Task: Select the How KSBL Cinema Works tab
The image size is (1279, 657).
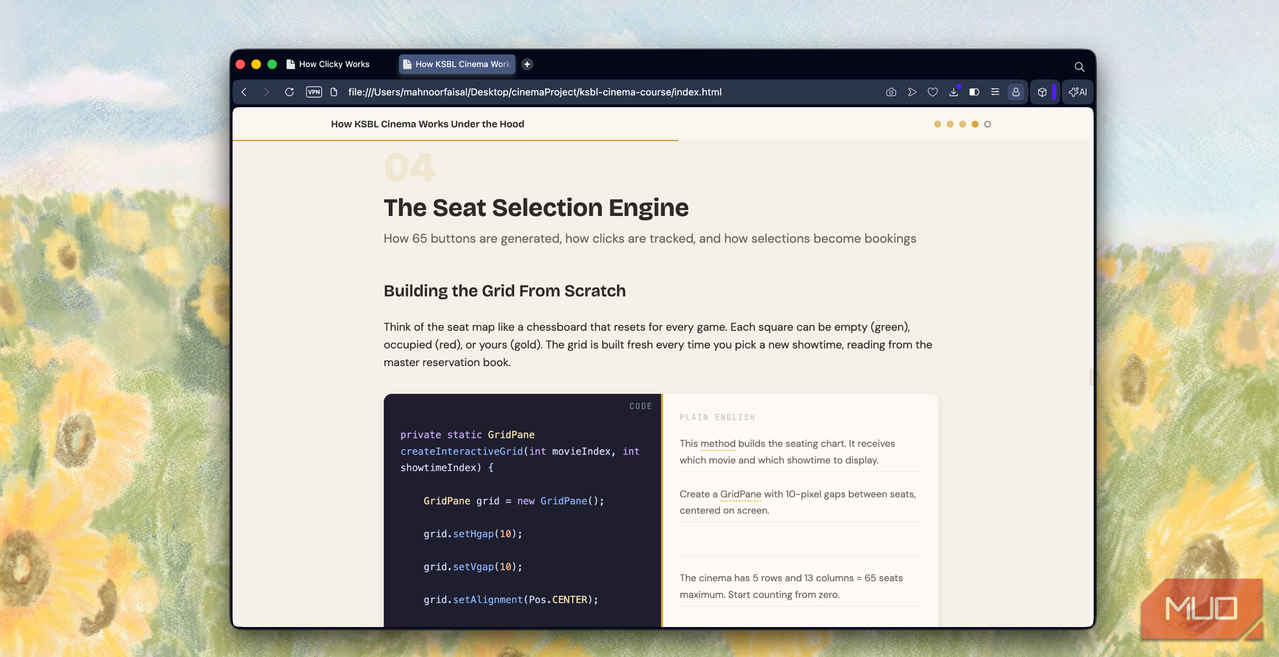Action: (x=457, y=64)
